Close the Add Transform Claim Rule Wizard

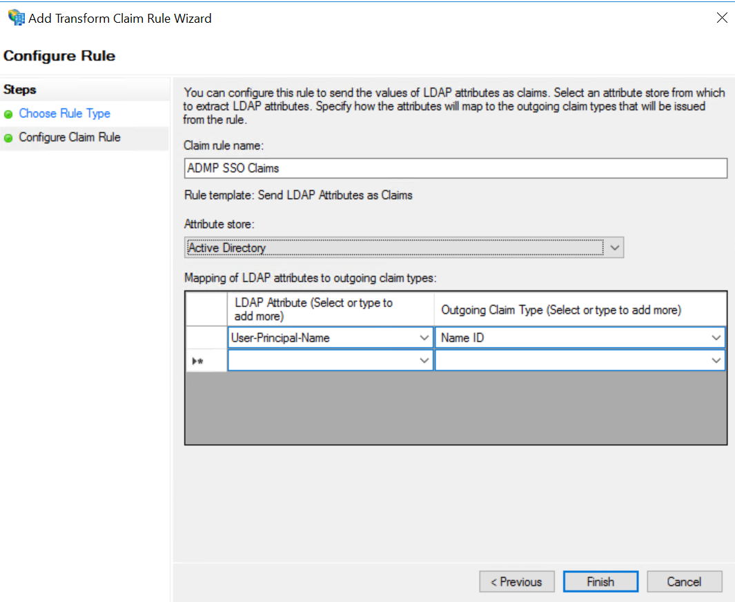(x=722, y=18)
